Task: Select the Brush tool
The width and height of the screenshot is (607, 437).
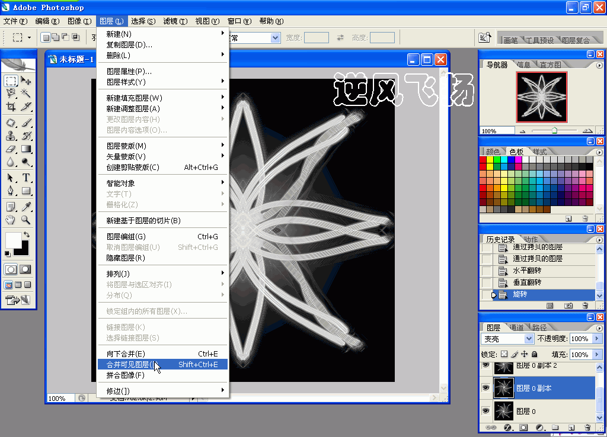Action: (x=26, y=123)
